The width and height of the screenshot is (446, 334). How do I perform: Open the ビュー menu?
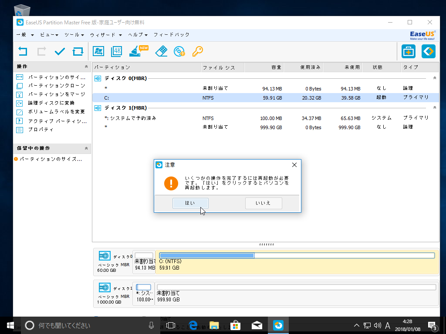click(49, 35)
